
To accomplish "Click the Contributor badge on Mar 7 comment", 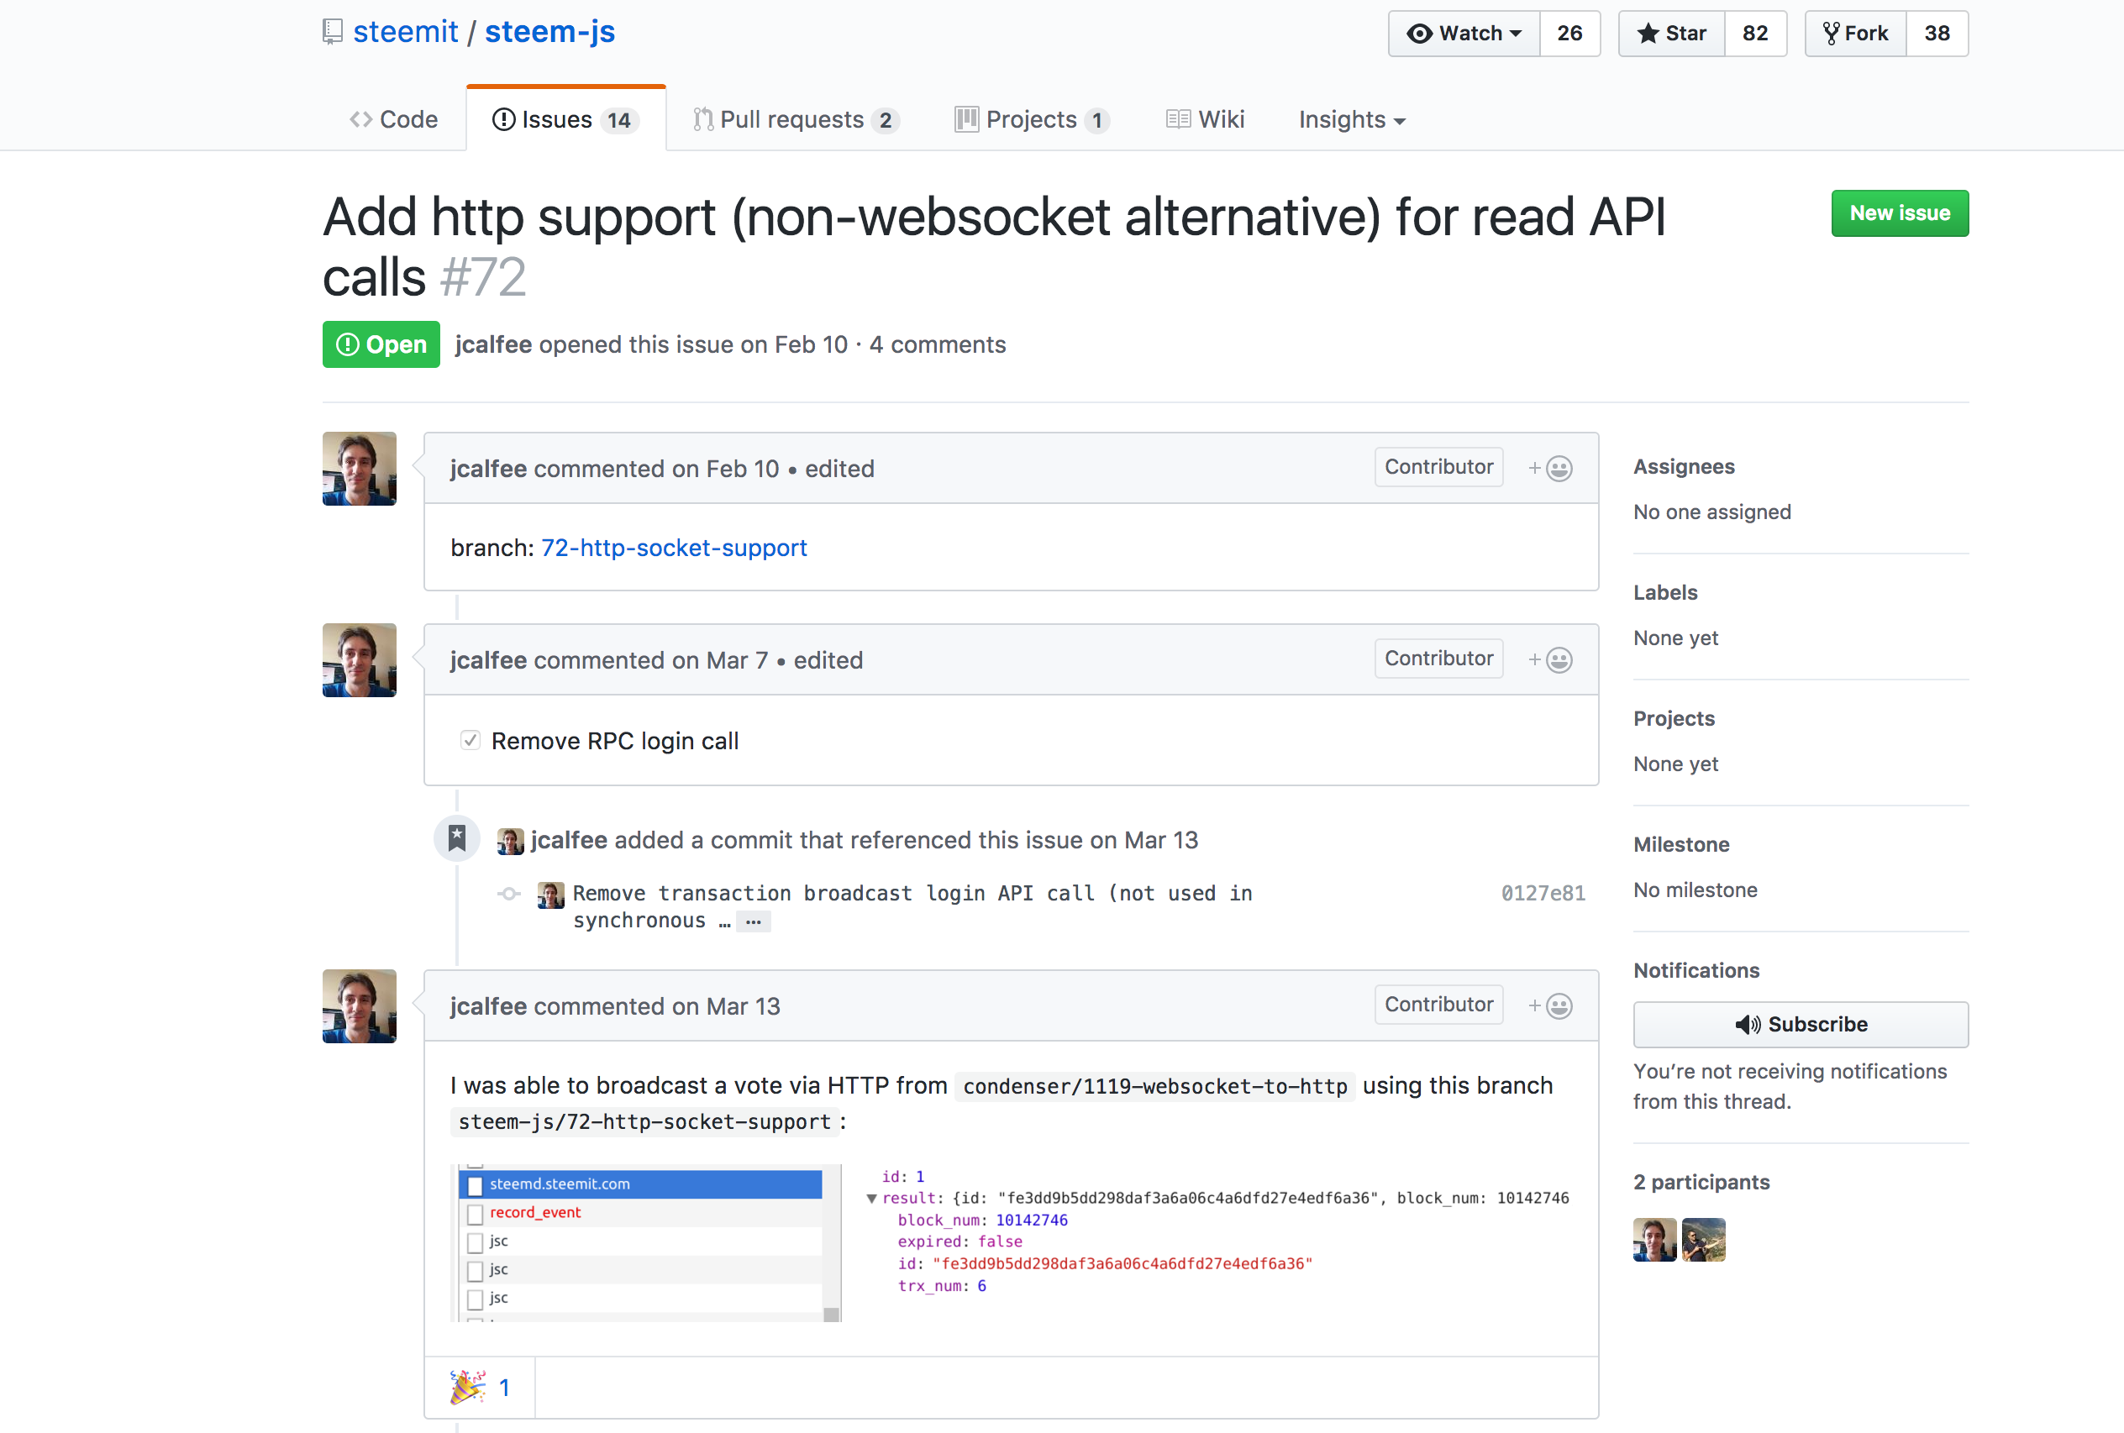I will 1438,658.
